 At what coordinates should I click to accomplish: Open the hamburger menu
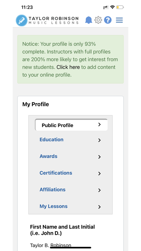119,20
